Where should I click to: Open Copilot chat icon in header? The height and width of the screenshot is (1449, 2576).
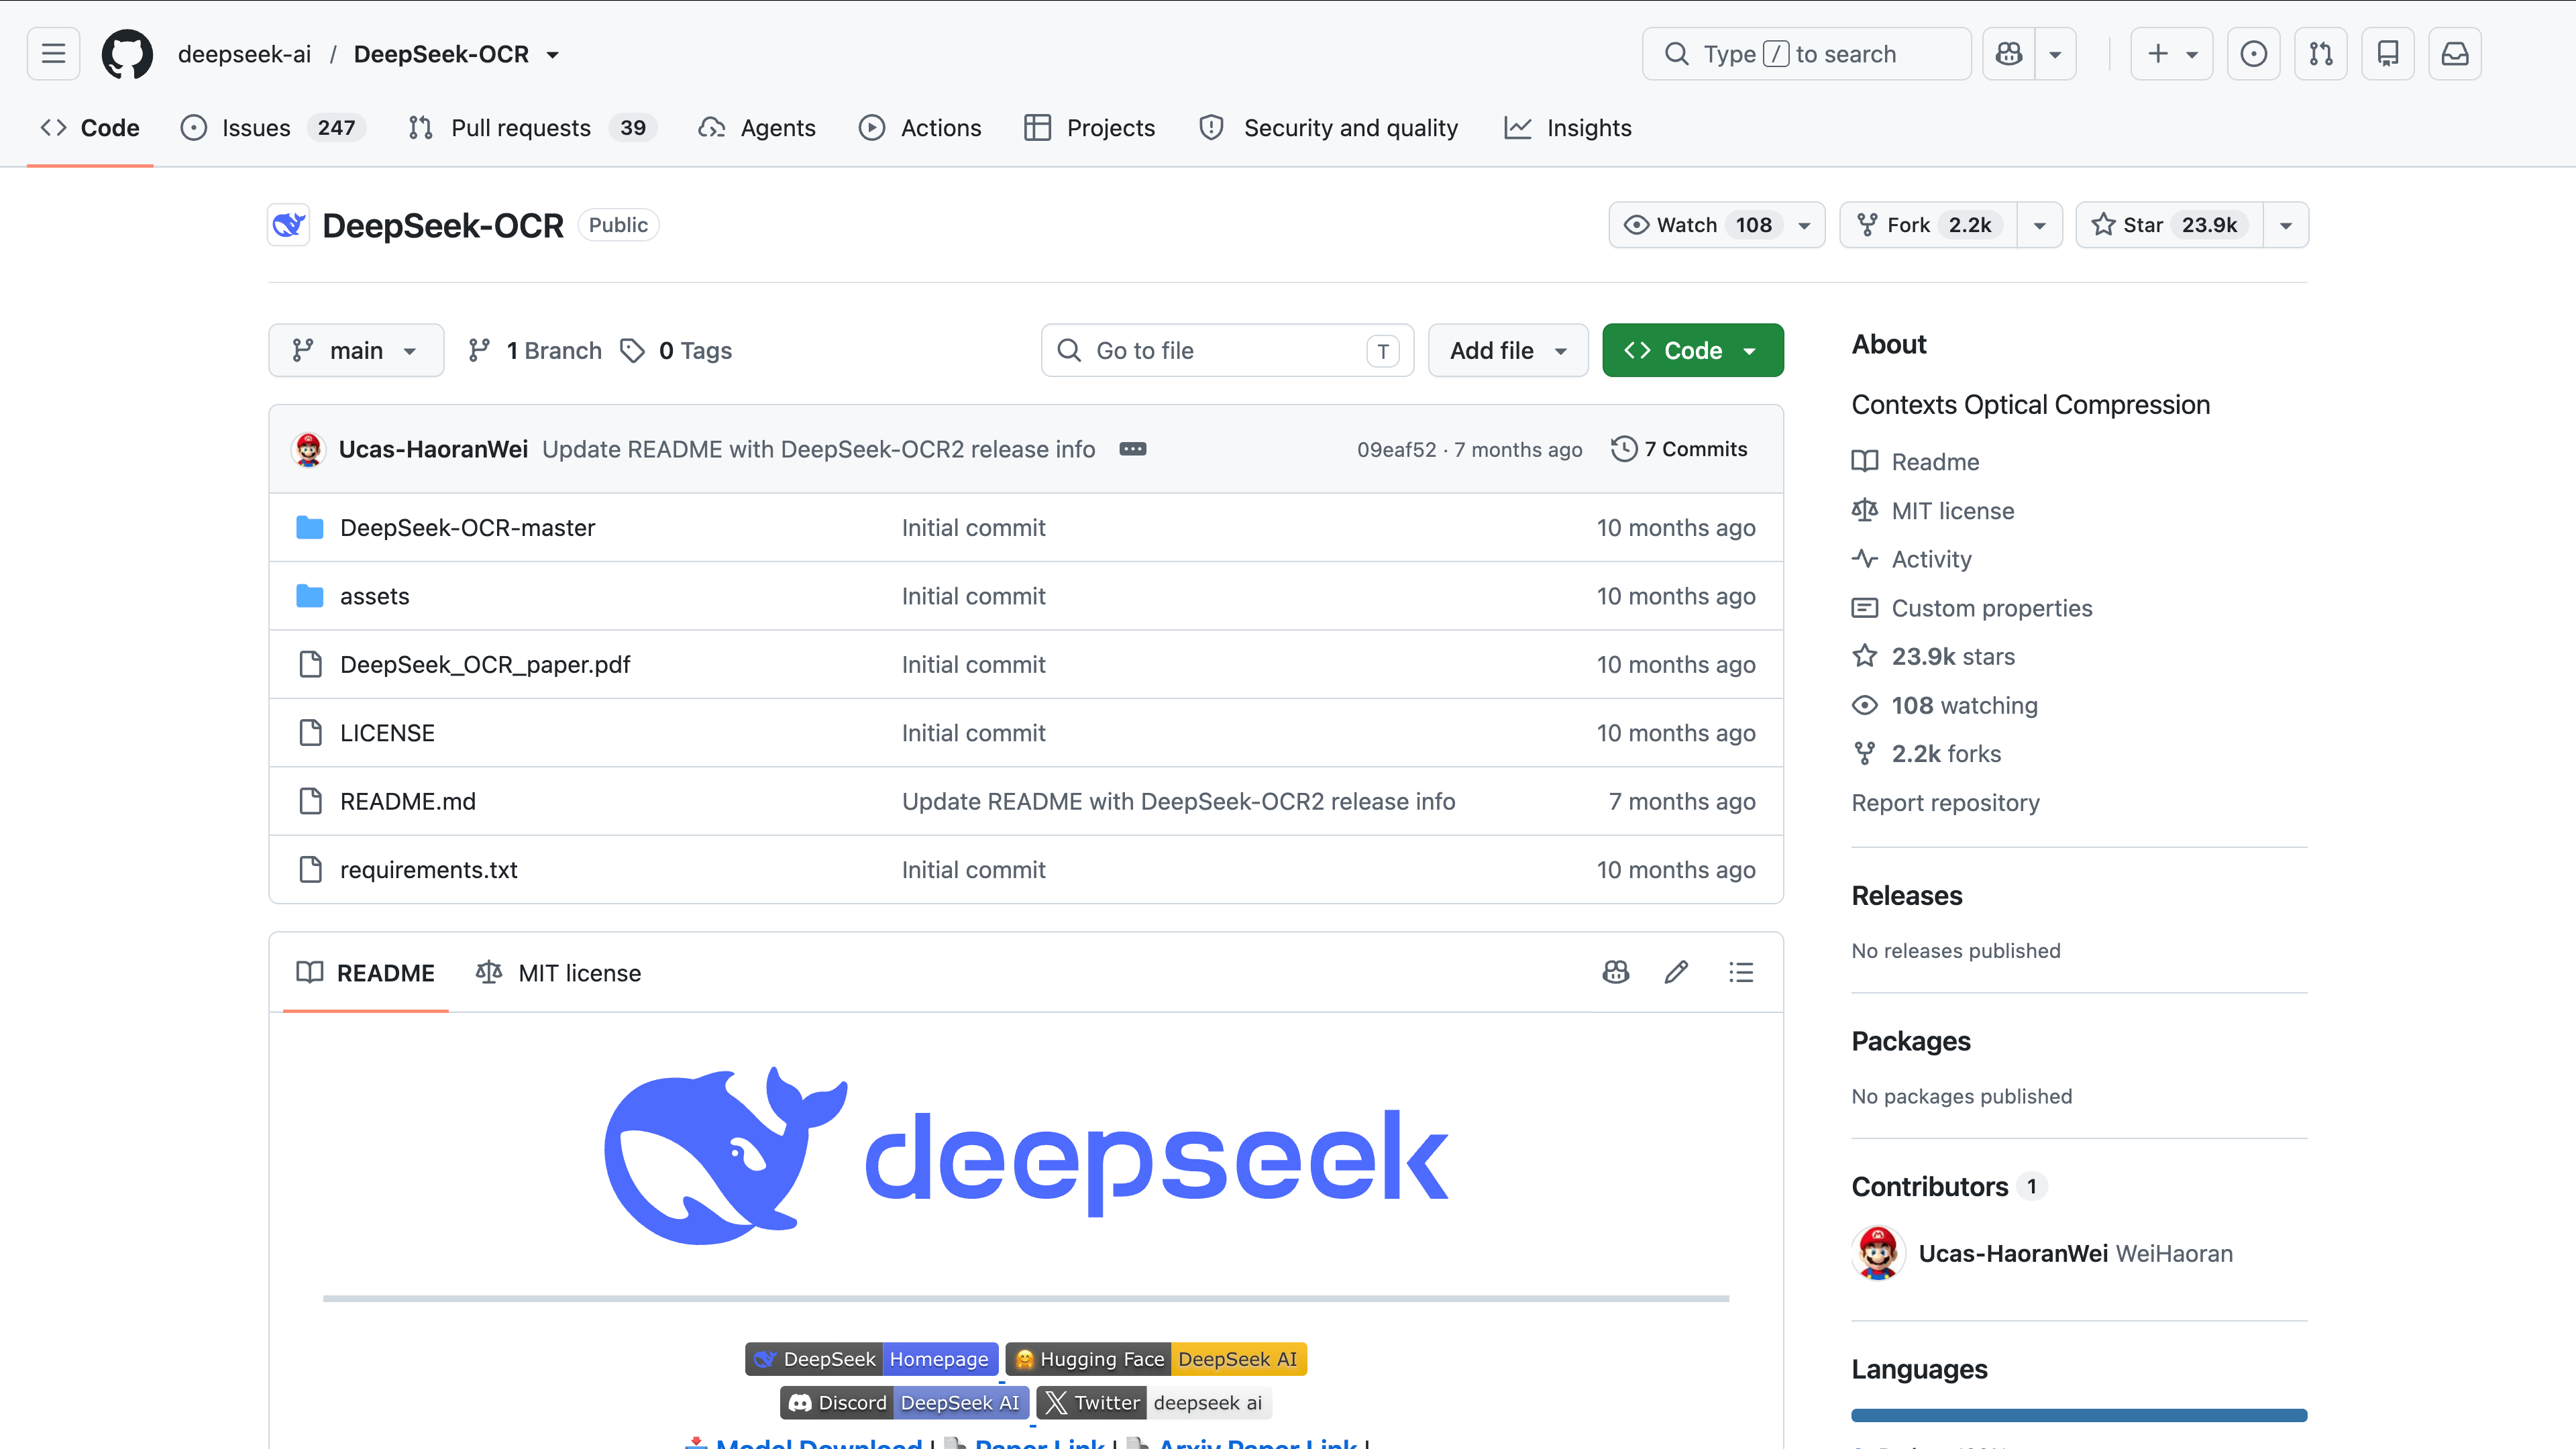(x=2009, y=54)
